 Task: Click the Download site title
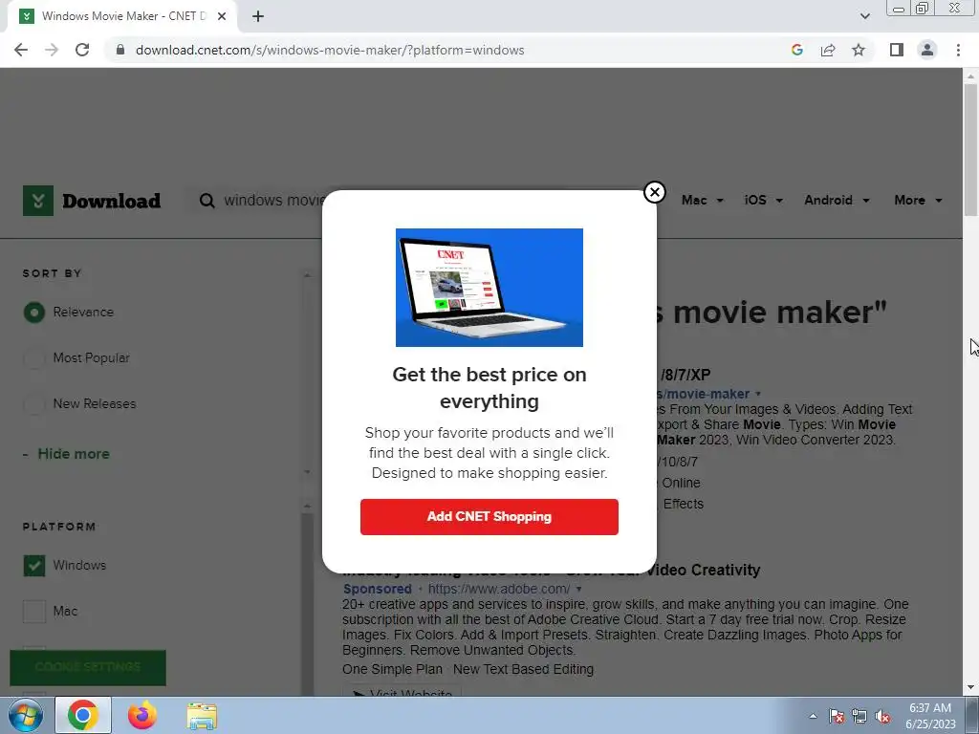click(111, 201)
